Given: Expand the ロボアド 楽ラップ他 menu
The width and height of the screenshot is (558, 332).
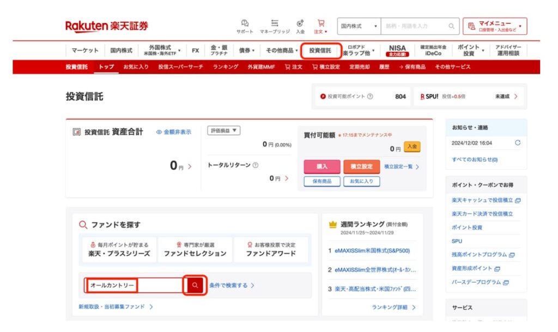Looking at the screenshot, I should click(359, 50).
